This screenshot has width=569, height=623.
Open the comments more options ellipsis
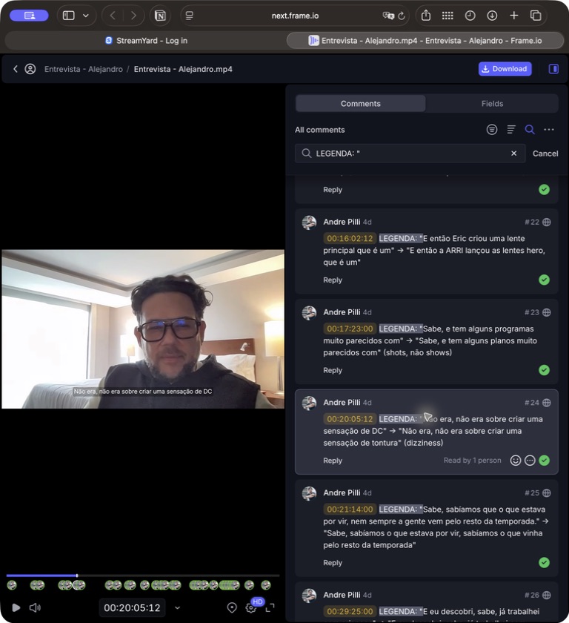[549, 130]
